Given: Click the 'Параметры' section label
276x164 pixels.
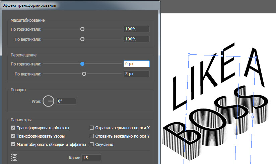Looking at the screenshot, I should tap(21, 120).
